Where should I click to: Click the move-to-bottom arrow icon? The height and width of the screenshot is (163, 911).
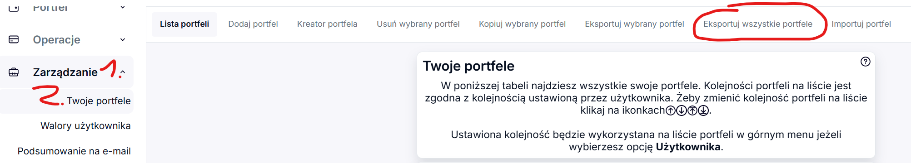pyautogui.click(x=703, y=110)
